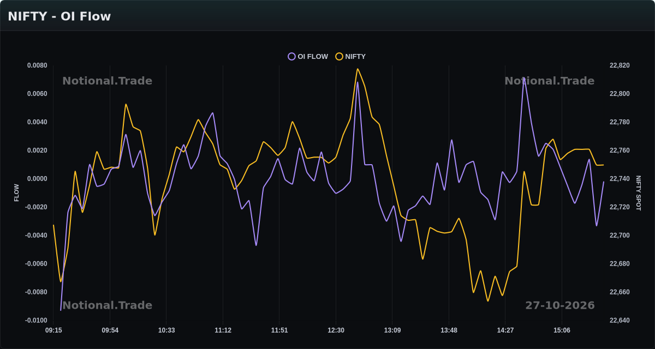655x349 pixels.
Task: Click the -0.0080 flow axis value
Action: coord(36,292)
